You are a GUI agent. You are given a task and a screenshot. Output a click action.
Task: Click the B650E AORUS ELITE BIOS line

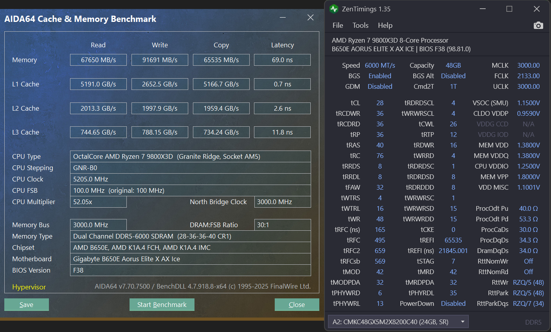click(401, 49)
